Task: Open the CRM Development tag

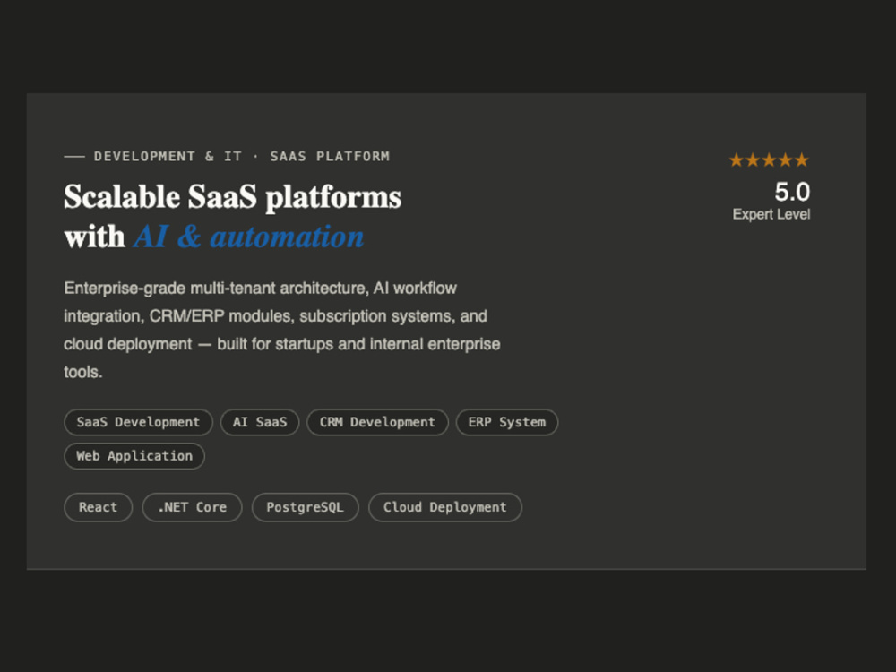Action: tap(377, 422)
